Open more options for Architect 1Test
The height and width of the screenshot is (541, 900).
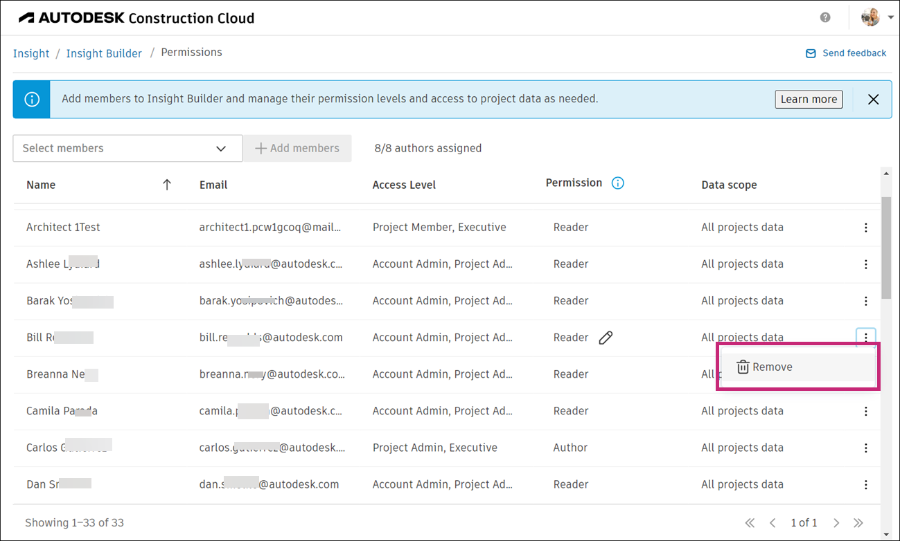pos(866,228)
